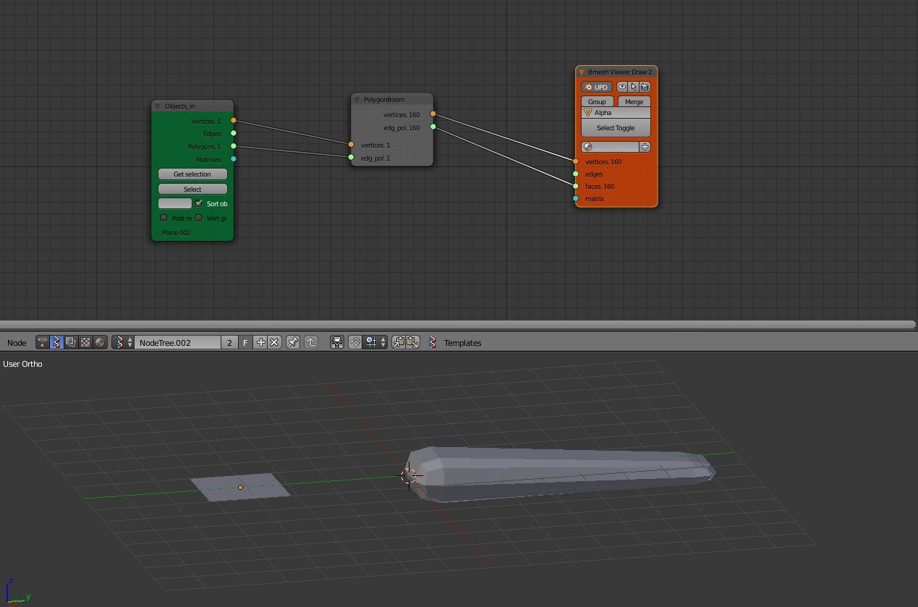The width and height of the screenshot is (918, 607).
Task: Toggle pin for the node tree
Action: pos(293,342)
